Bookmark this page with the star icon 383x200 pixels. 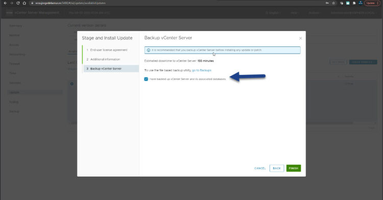pyautogui.click(x=333, y=3)
